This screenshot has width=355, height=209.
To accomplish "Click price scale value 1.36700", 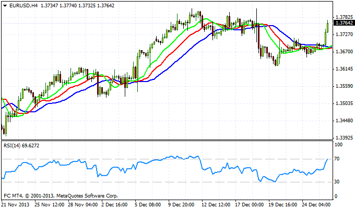I will (345, 52).
